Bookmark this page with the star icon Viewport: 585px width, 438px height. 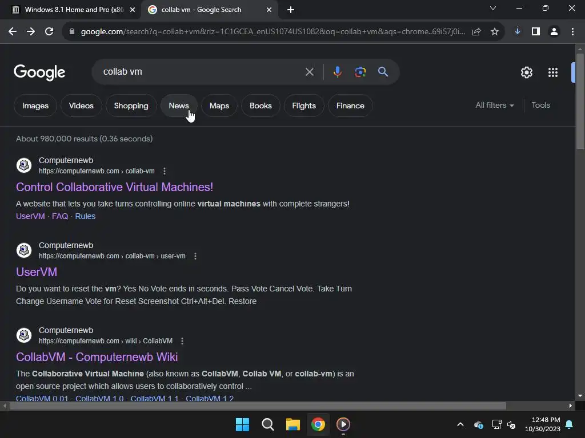pos(495,32)
